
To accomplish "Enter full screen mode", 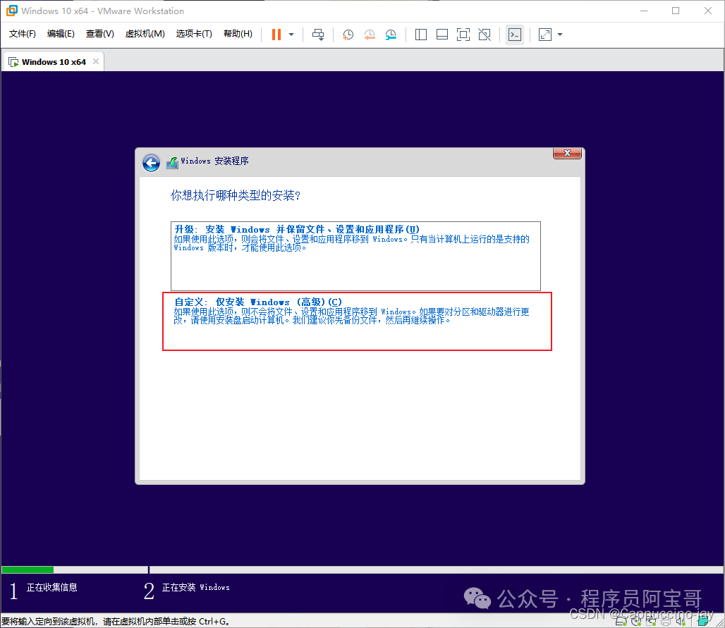I will pyautogui.click(x=463, y=35).
